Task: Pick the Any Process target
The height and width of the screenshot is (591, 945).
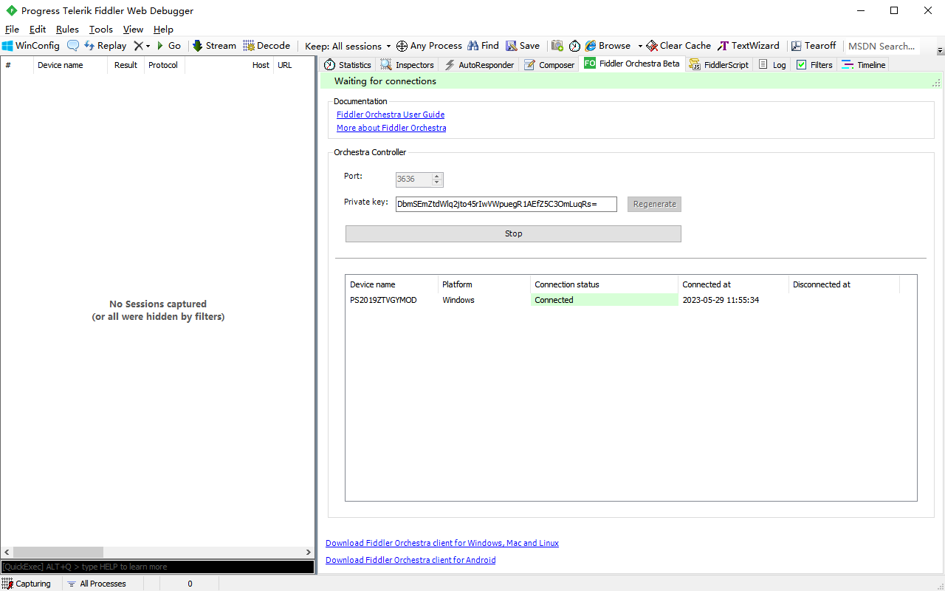Action: [x=429, y=46]
